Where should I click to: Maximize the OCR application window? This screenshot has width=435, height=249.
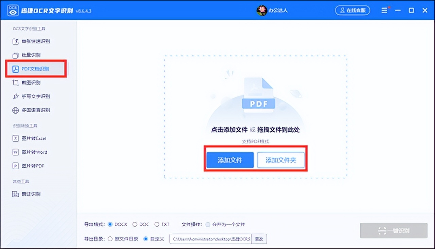click(412, 11)
